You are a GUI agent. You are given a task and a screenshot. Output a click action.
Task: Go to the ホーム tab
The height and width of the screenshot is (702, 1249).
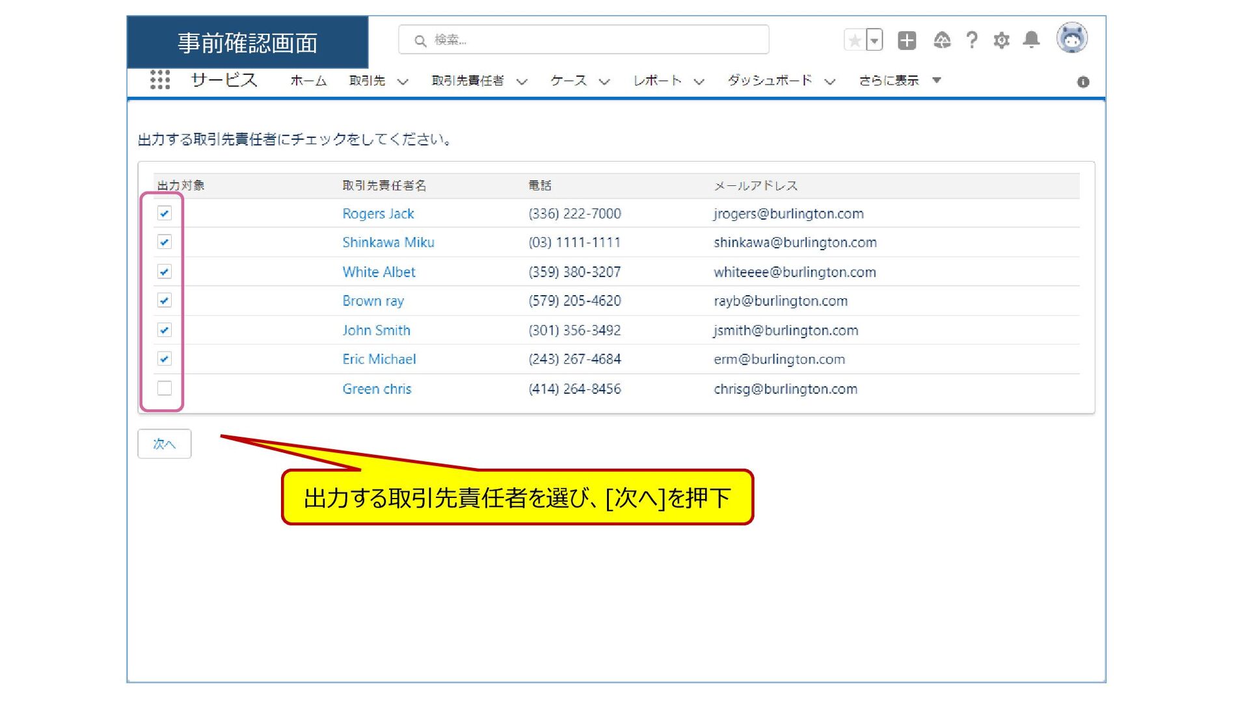(x=308, y=81)
